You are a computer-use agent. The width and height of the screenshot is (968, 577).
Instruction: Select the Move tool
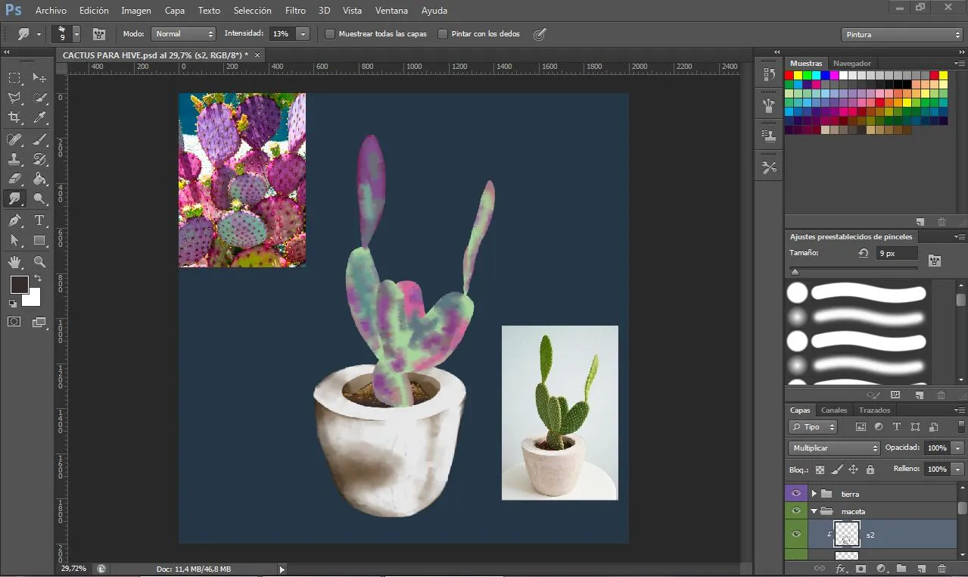39,77
